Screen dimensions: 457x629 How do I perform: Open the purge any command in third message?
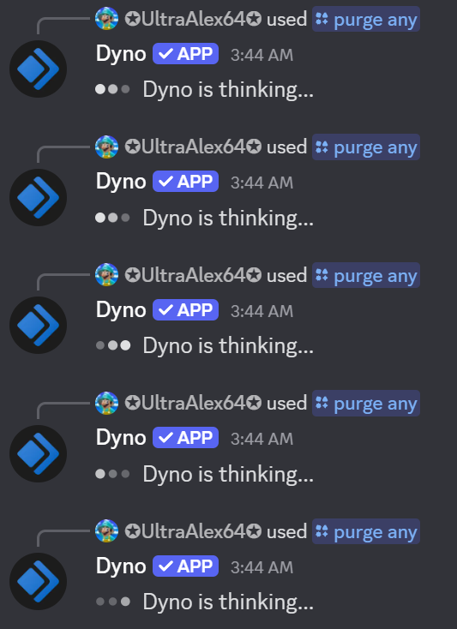(x=366, y=275)
